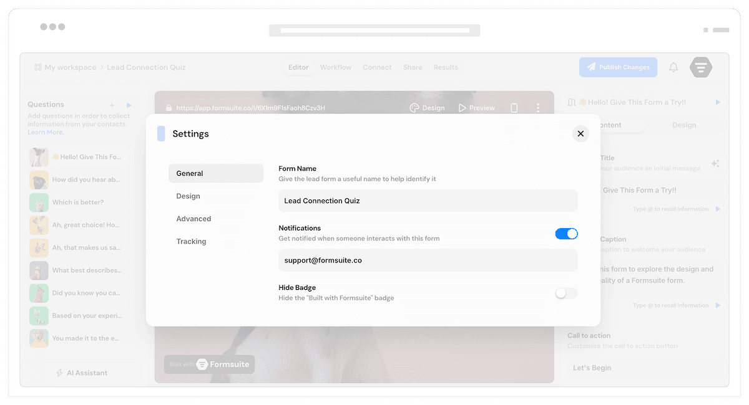Switch to mobile device view icon
749x405 pixels.
(x=514, y=108)
